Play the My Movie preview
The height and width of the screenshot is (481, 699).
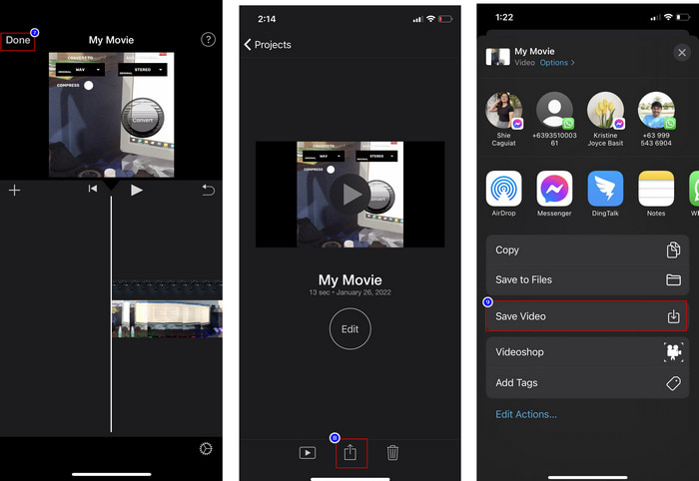[349, 194]
